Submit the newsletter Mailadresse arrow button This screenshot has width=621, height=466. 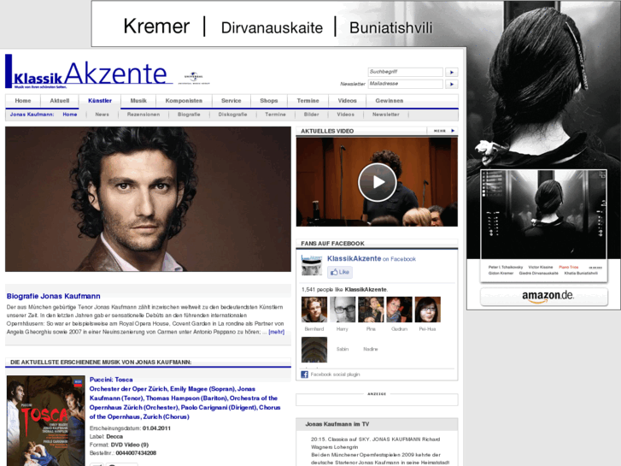[x=452, y=84]
